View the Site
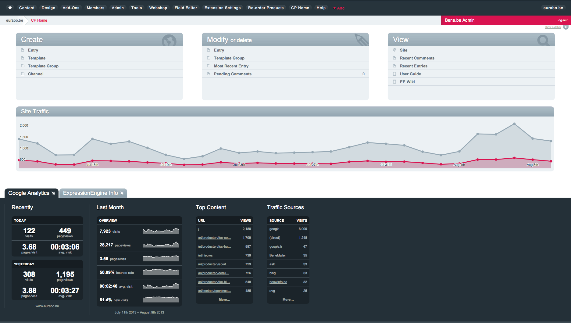This screenshot has height=323, width=571. point(403,50)
